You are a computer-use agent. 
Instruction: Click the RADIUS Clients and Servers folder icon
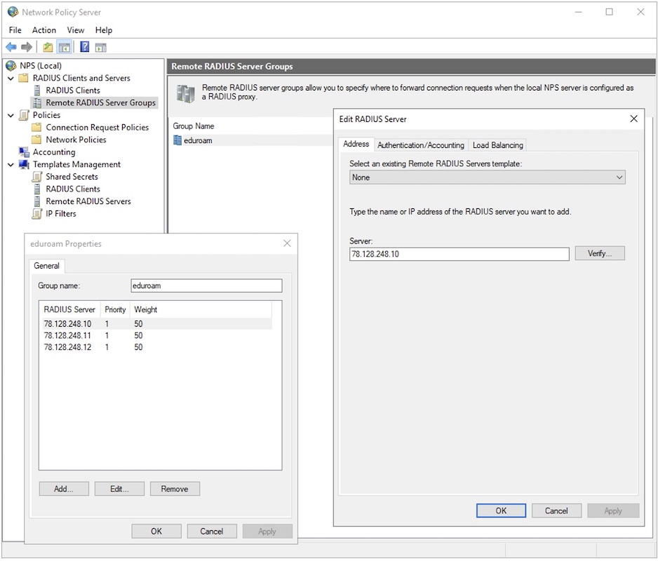tap(24, 78)
